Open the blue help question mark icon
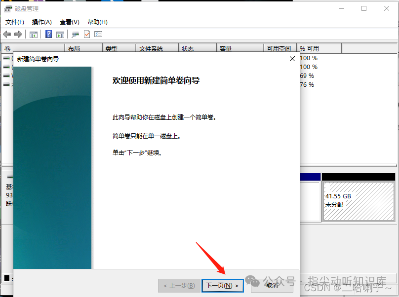The width and height of the screenshot is (399, 297). [48, 34]
